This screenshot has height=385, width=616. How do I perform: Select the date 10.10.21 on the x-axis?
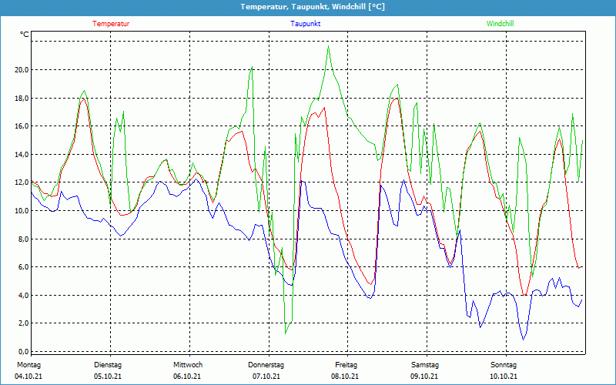coord(504,377)
